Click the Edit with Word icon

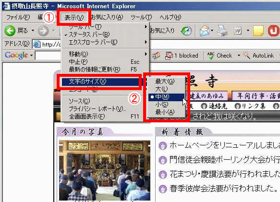[238, 31]
